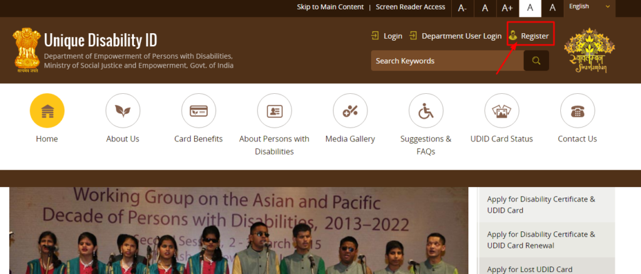Increase font size with A+ button
Screen dimensions: 641x274
pos(507,8)
